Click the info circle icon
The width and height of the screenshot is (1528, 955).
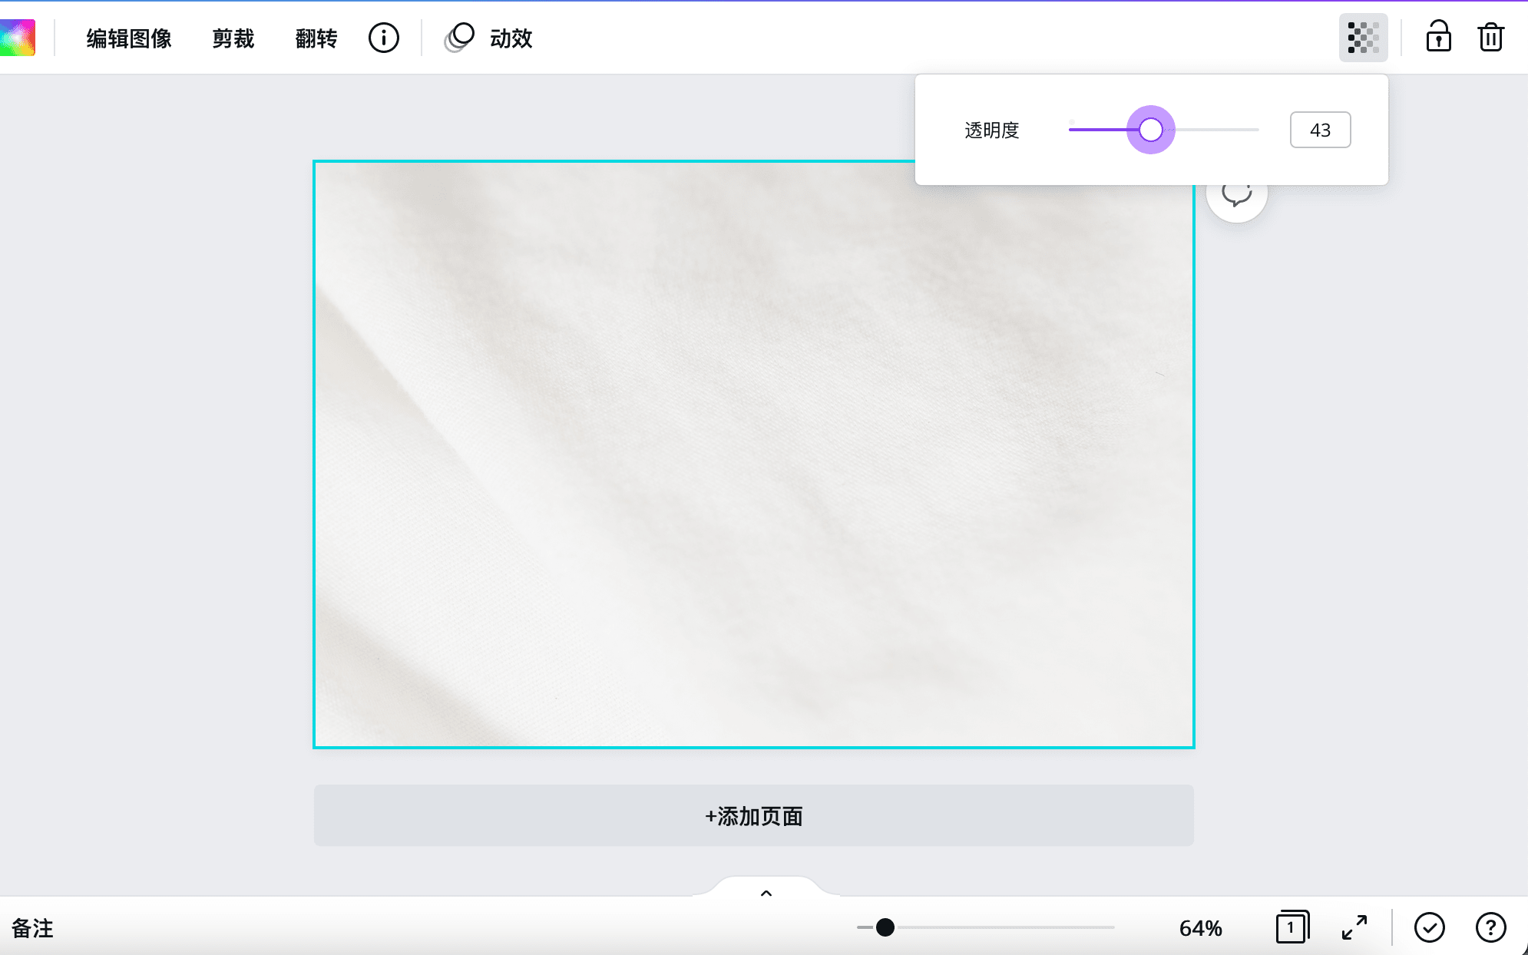[x=384, y=38]
